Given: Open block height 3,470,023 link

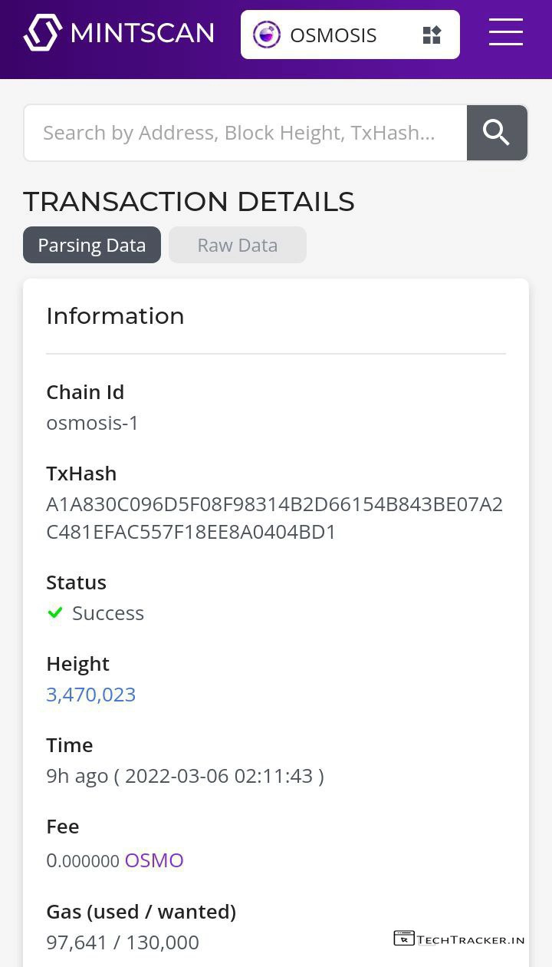Looking at the screenshot, I should coord(90,694).
